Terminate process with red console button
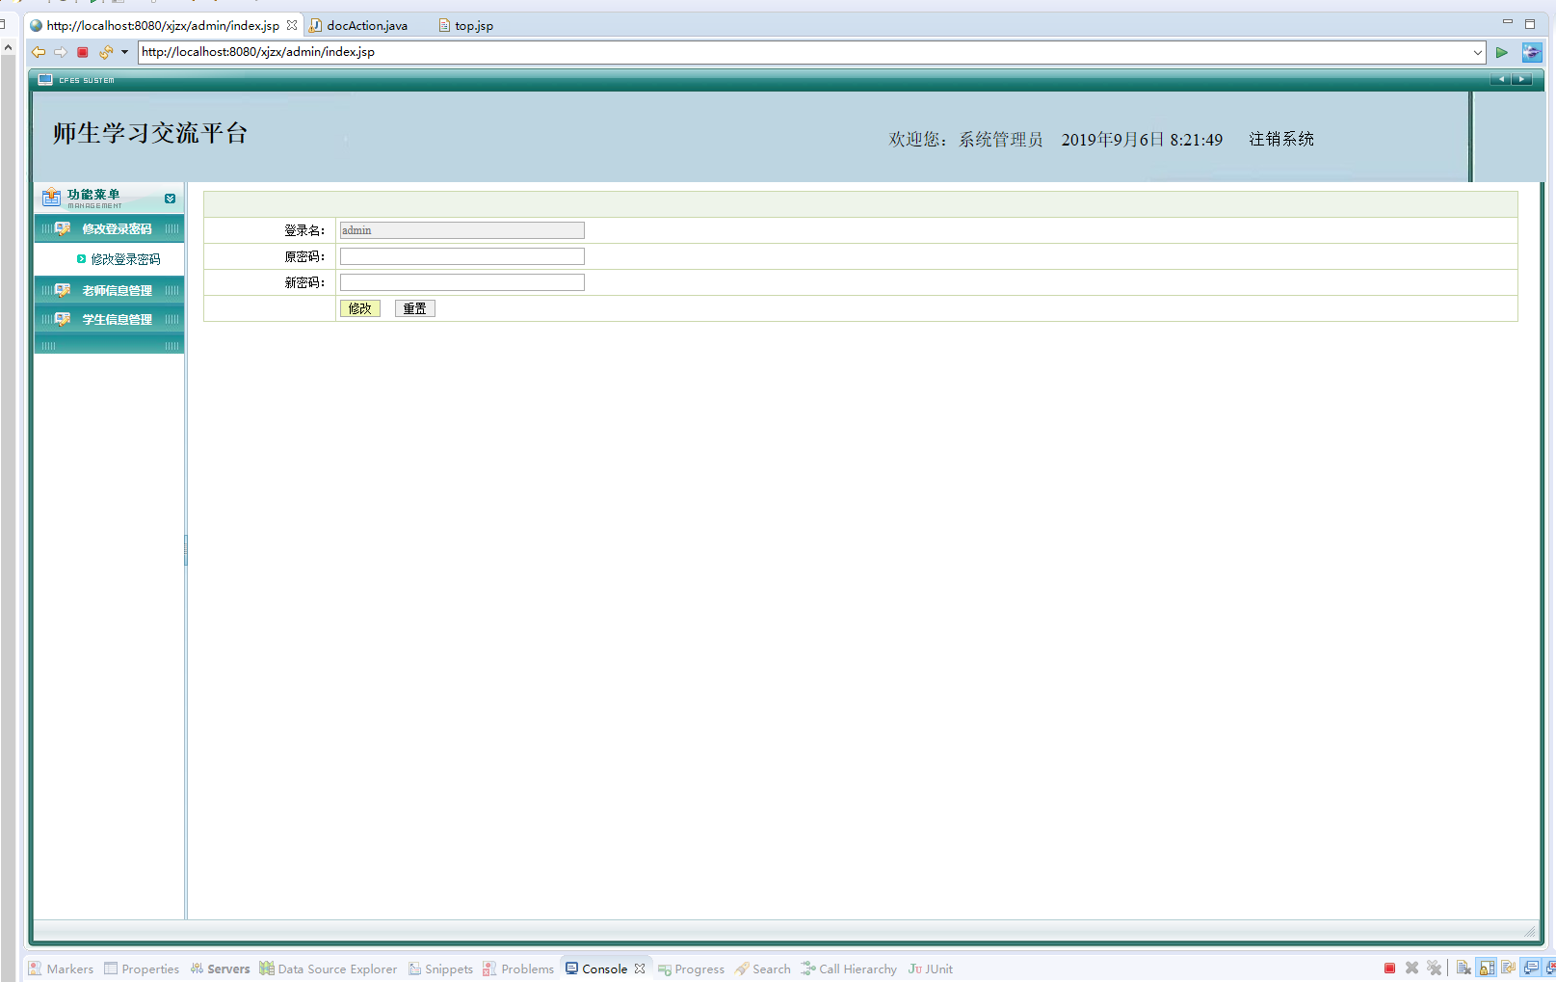Screen dimensions: 1556x982 (1389, 968)
